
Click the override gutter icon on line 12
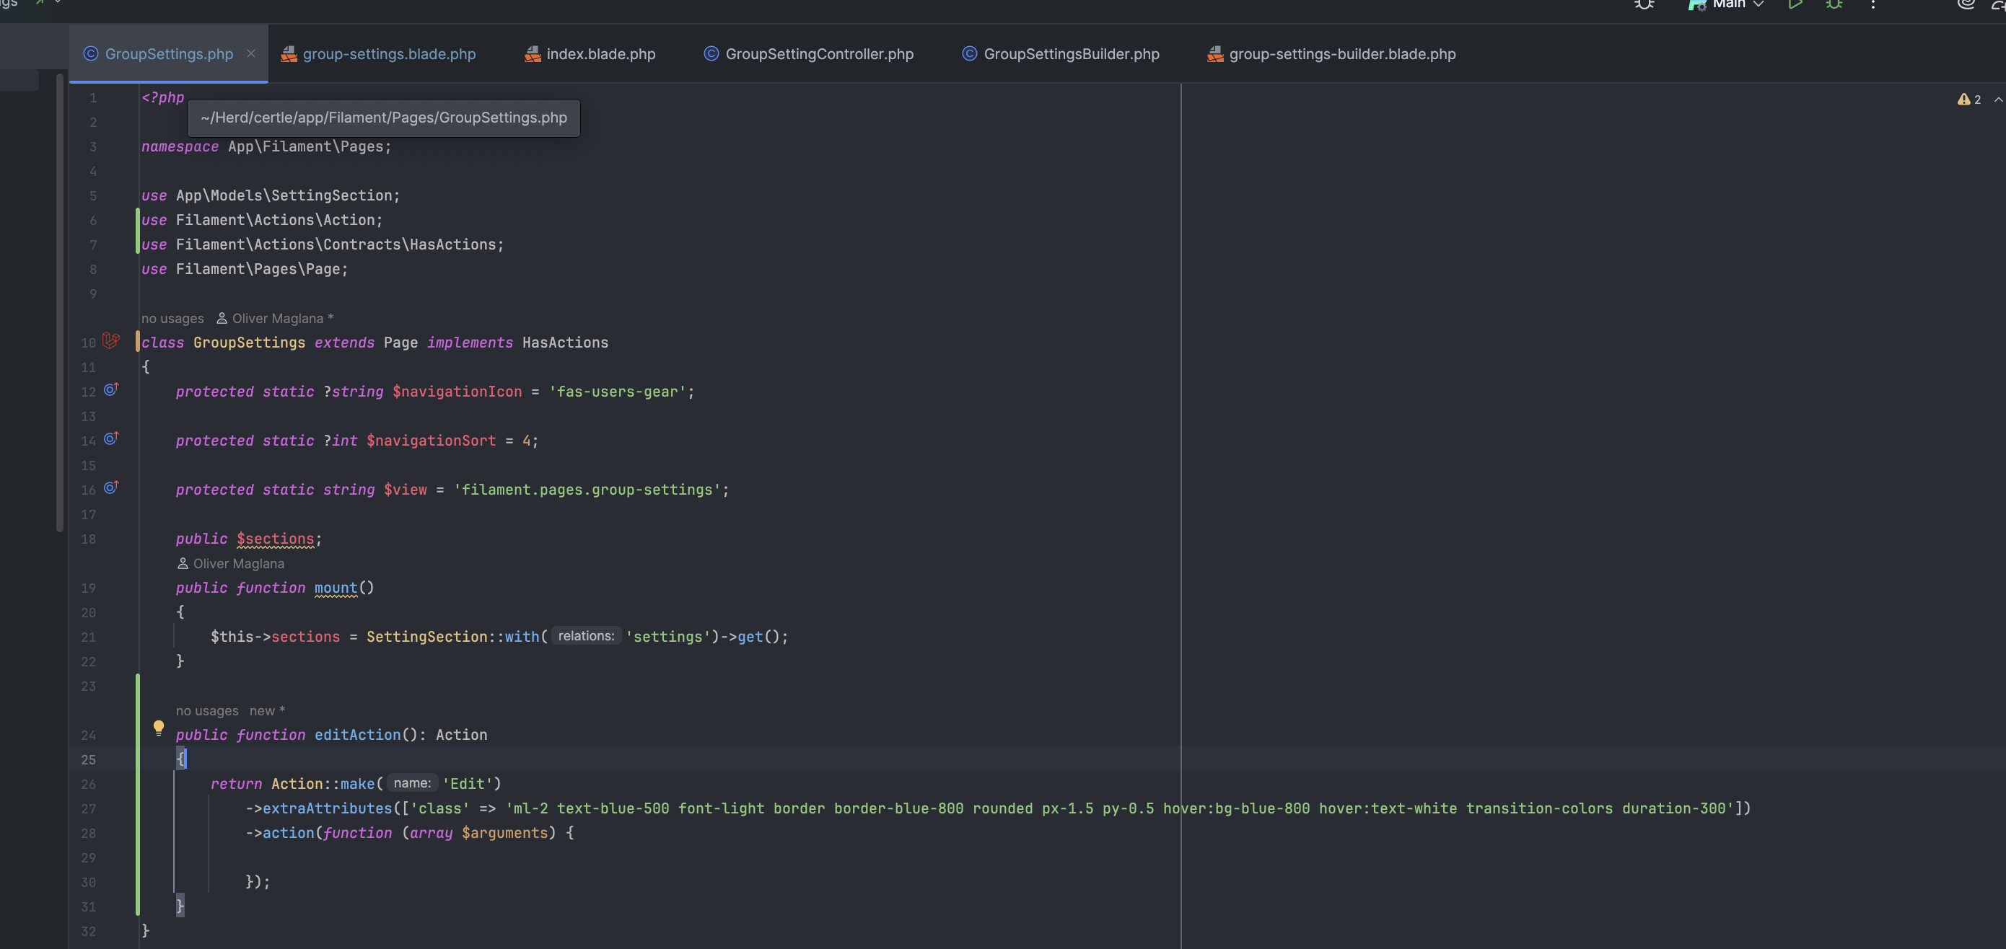pos(110,389)
